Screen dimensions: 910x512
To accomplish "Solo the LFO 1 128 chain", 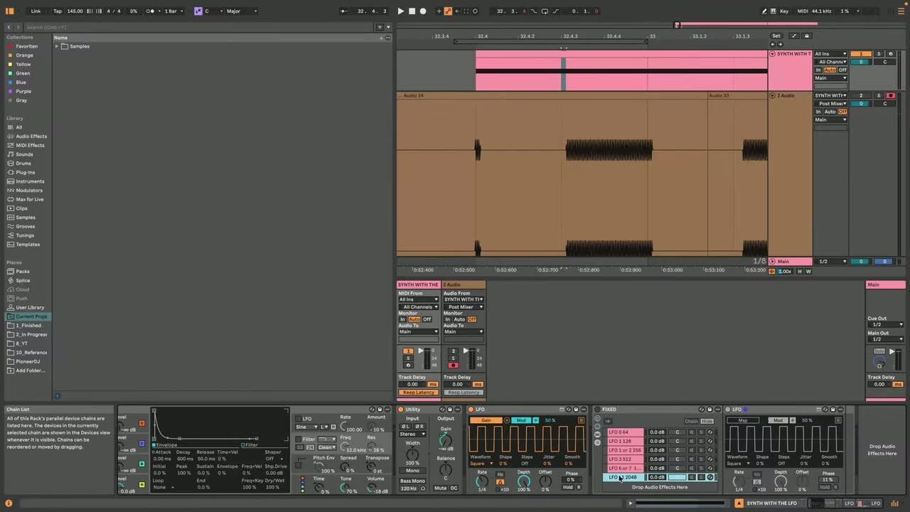I will pyautogui.click(x=700, y=441).
